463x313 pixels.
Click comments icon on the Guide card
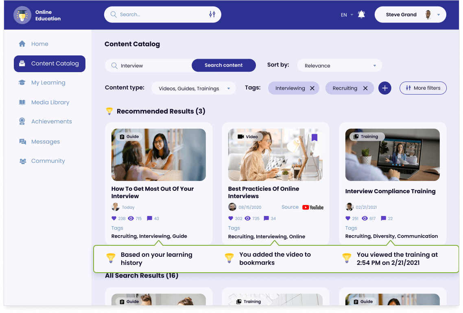click(149, 218)
